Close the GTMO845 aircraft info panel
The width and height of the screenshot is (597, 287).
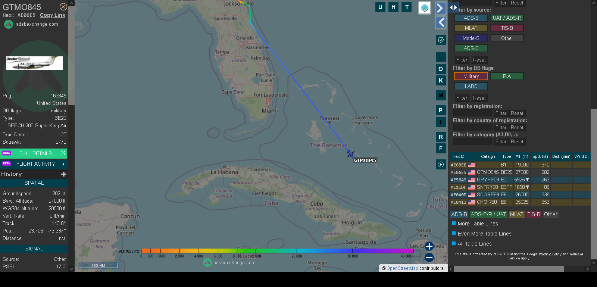point(63,7)
